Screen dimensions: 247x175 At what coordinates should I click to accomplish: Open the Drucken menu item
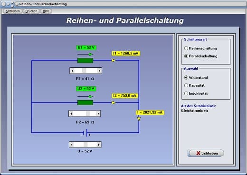coord(31,11)
